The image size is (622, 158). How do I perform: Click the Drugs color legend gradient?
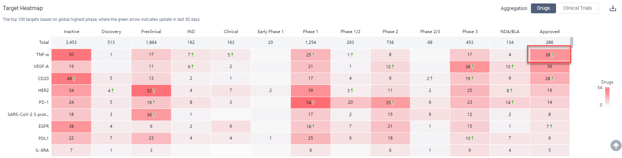(x=607, y=96)
